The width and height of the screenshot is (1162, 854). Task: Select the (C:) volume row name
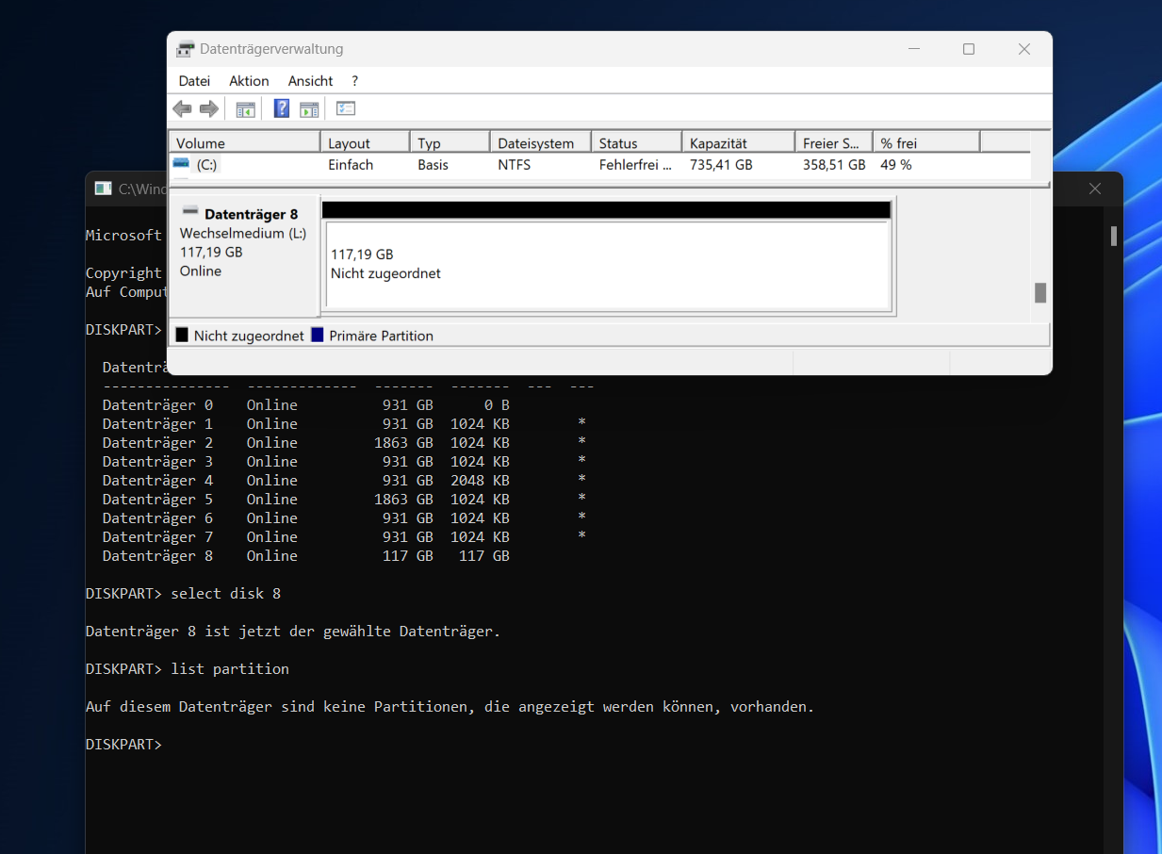[207, 164]
